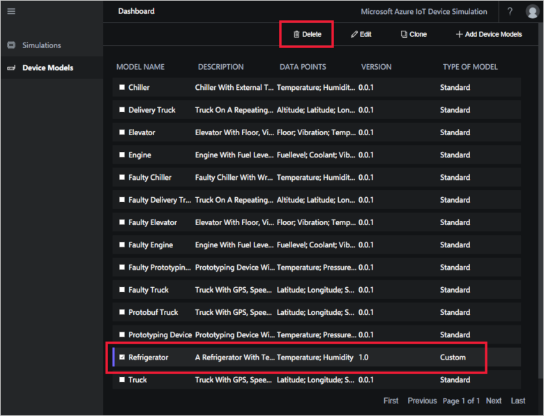Open the user profile avatar
The image size is (544, 416).
(532, 12)
